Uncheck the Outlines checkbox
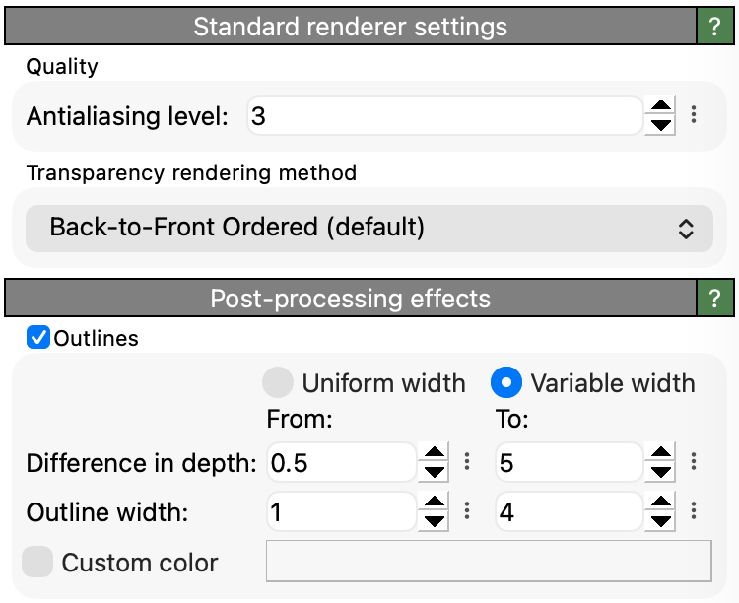Screen dimensions: 739x603 pyautogui.click(x=38, y=338)
